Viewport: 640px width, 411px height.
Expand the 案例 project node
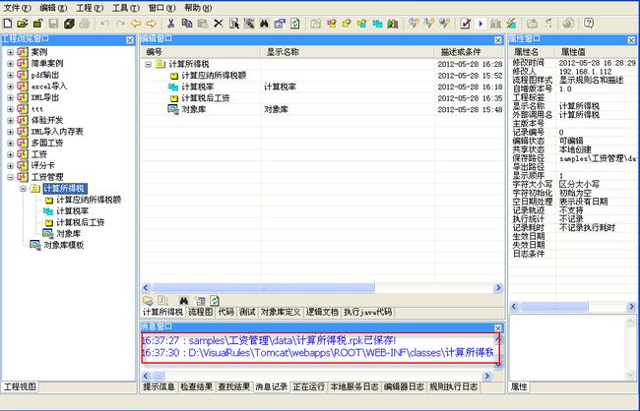[11, 52]
